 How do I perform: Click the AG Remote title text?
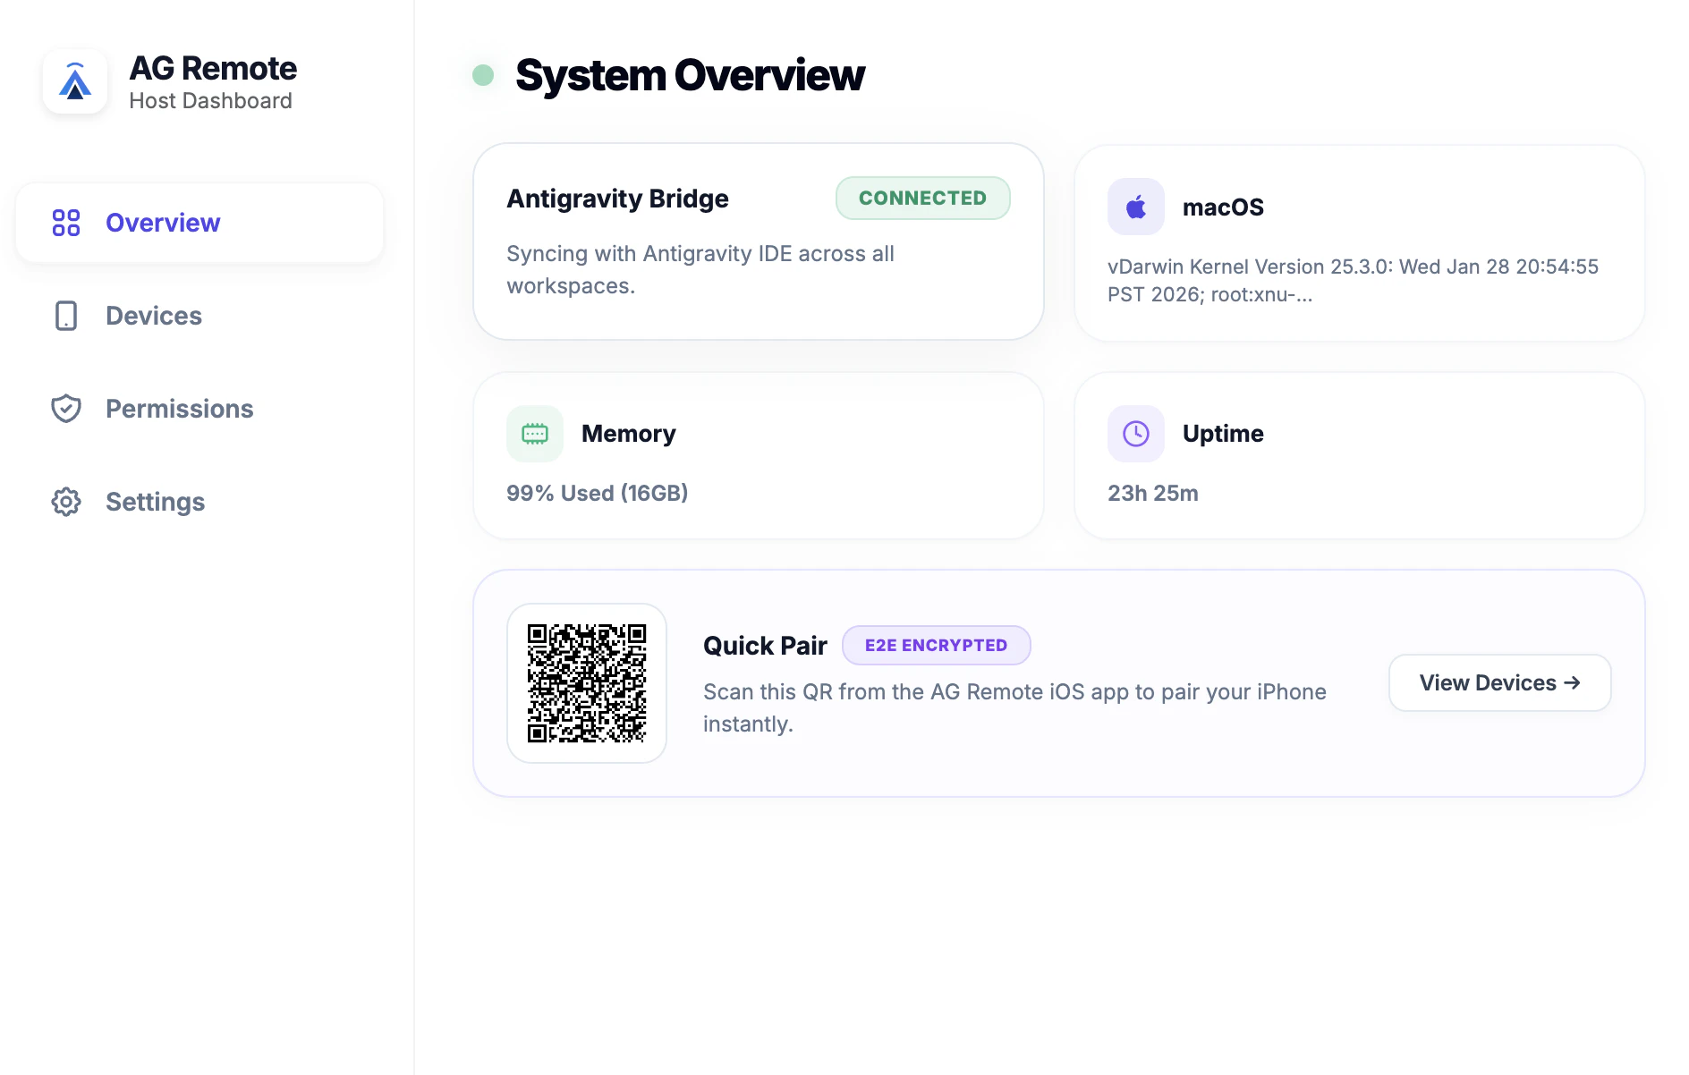[213, 68]
